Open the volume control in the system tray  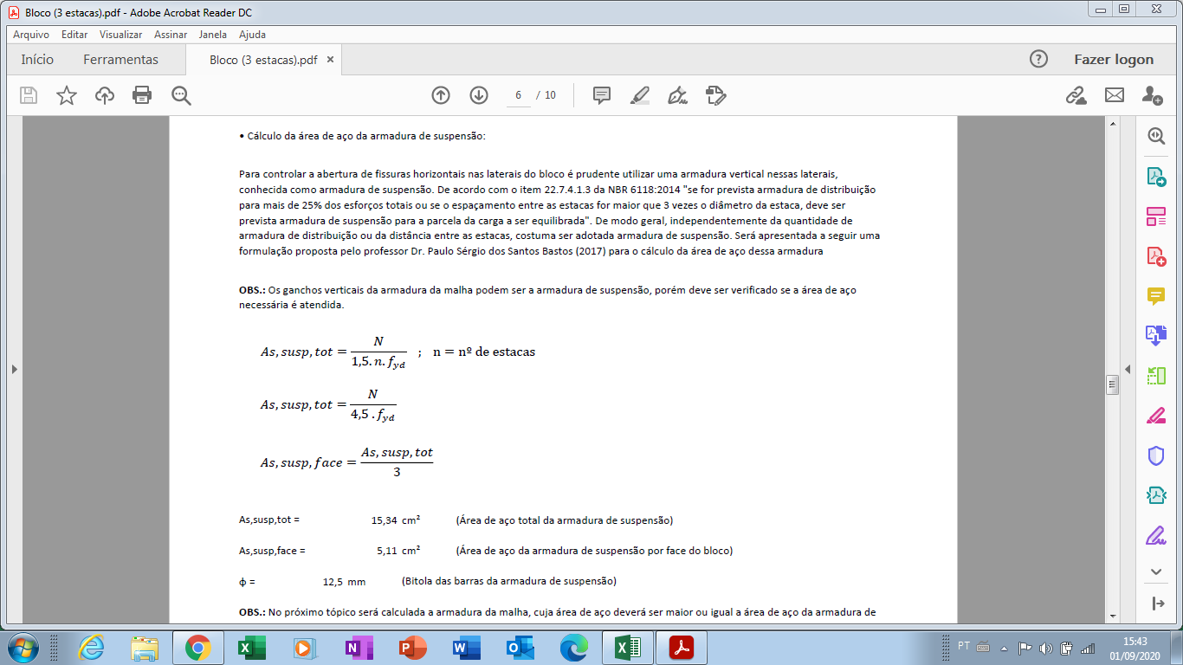pyautogui.click(x=1045, y=648)
